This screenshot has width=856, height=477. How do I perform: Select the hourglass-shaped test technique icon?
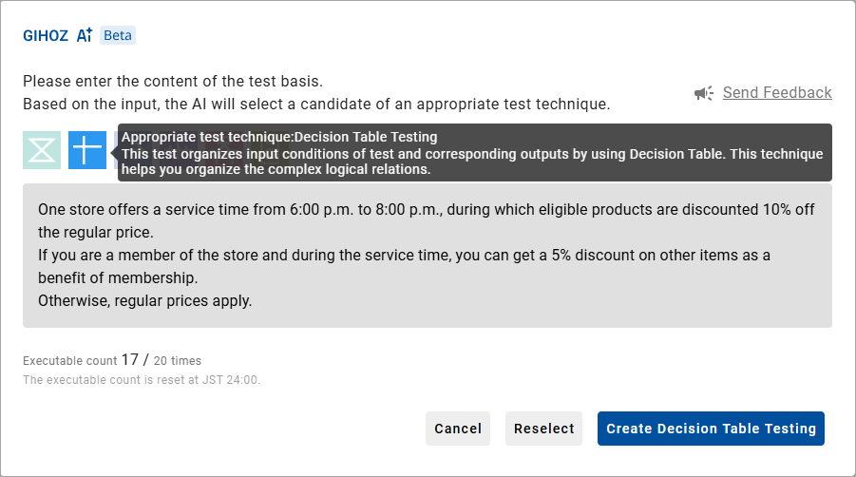[x=42, y=150]
